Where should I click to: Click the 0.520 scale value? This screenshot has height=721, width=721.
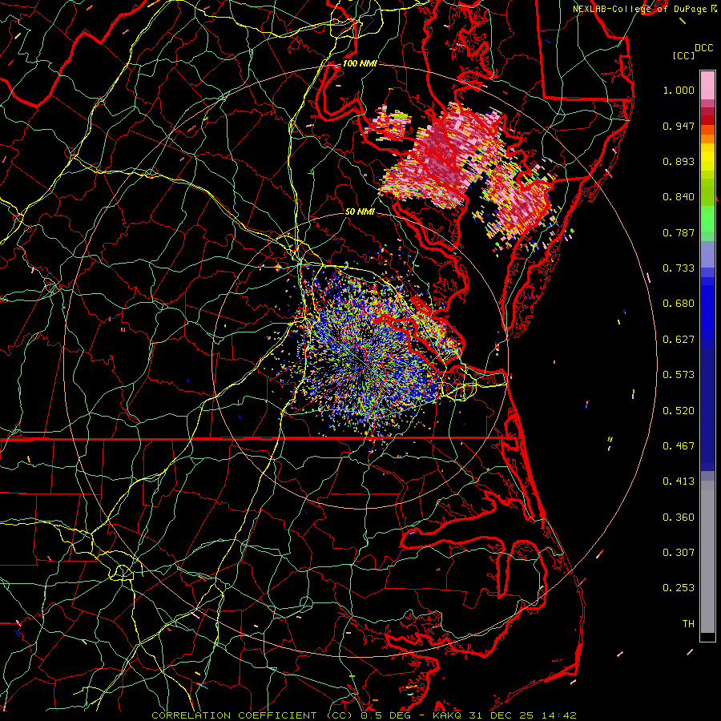pyautogui.click(x=679, y=411)
